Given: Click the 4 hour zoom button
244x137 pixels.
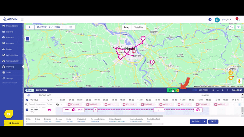Looking at the screenshot, I should tap(218, 90).
